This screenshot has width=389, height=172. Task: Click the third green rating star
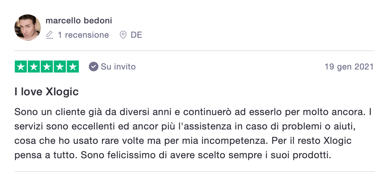pyautogui.click(x=47, y=67)
